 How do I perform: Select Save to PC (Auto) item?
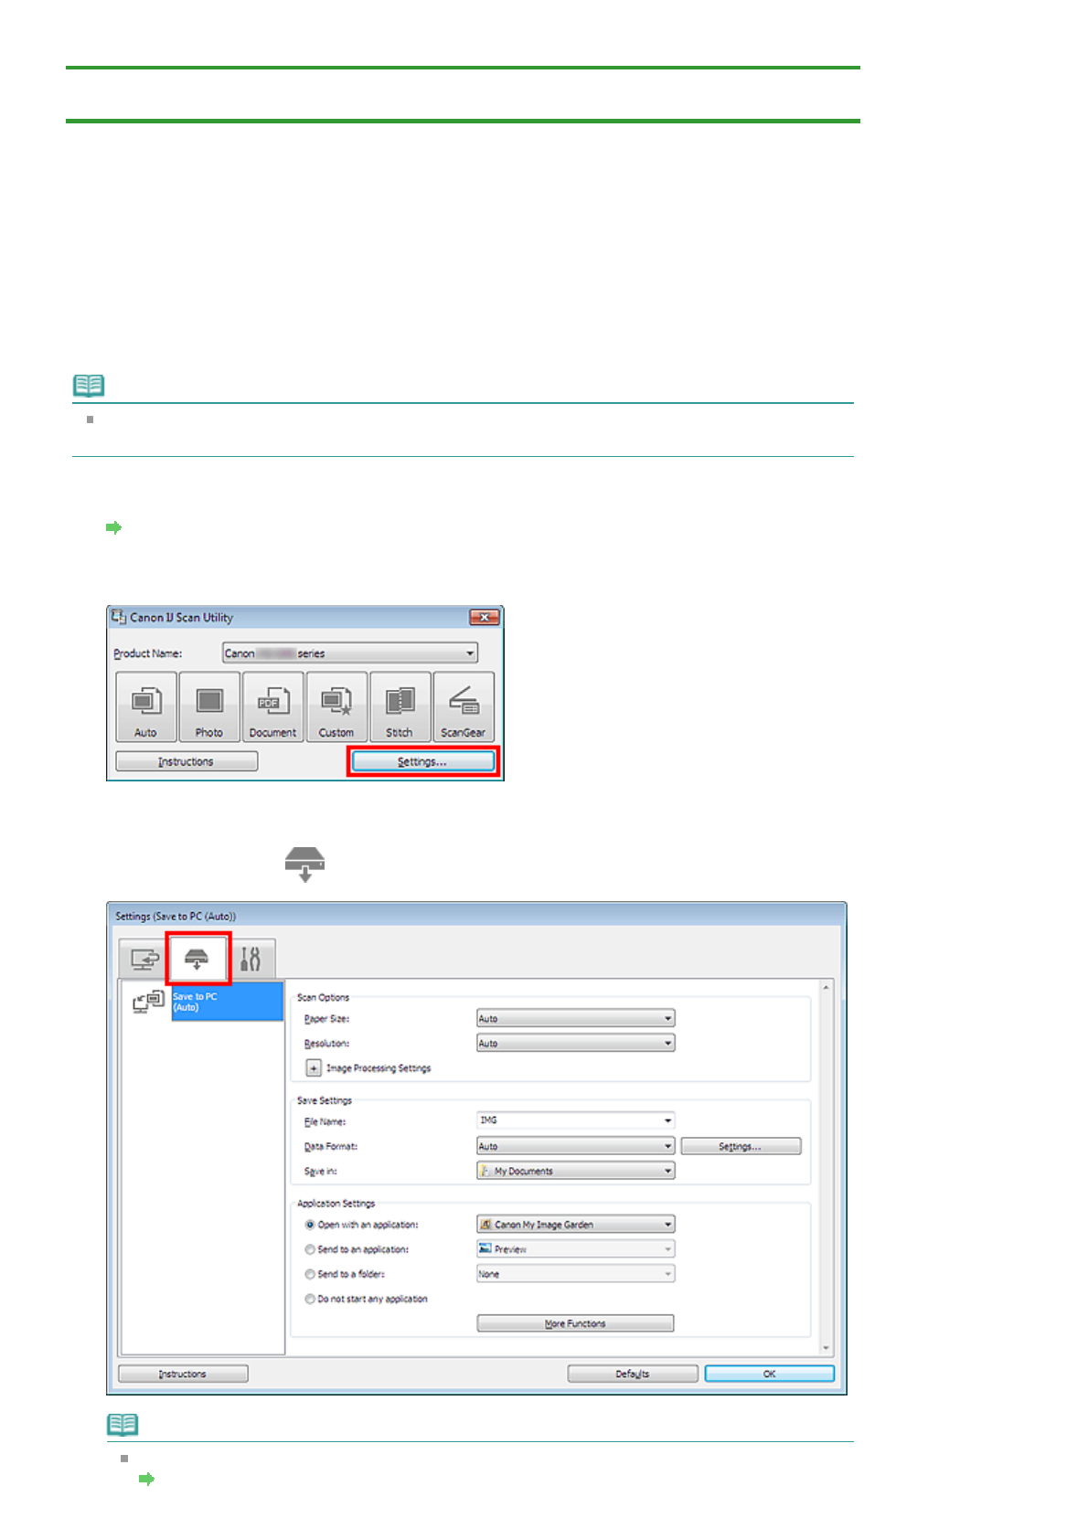(x=226, y=1002)
